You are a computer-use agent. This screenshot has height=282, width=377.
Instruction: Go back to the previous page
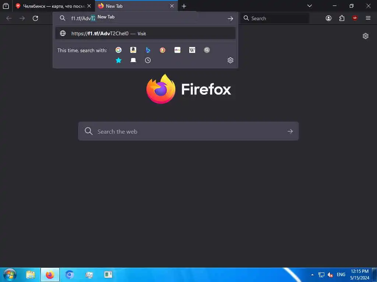pos(9,18)
